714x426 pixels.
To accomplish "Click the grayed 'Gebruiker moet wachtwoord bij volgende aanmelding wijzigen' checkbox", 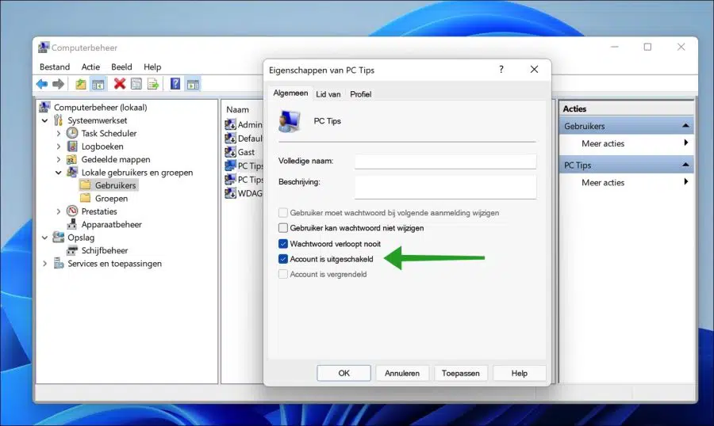I will [283, 213].
